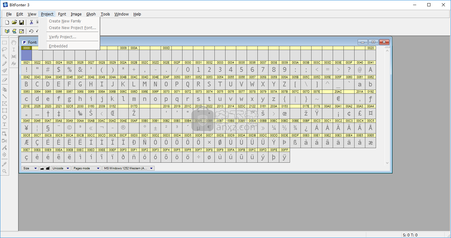Create a new file from toolbar
This screenshot has height=238, width=451.
click(7, 22)
